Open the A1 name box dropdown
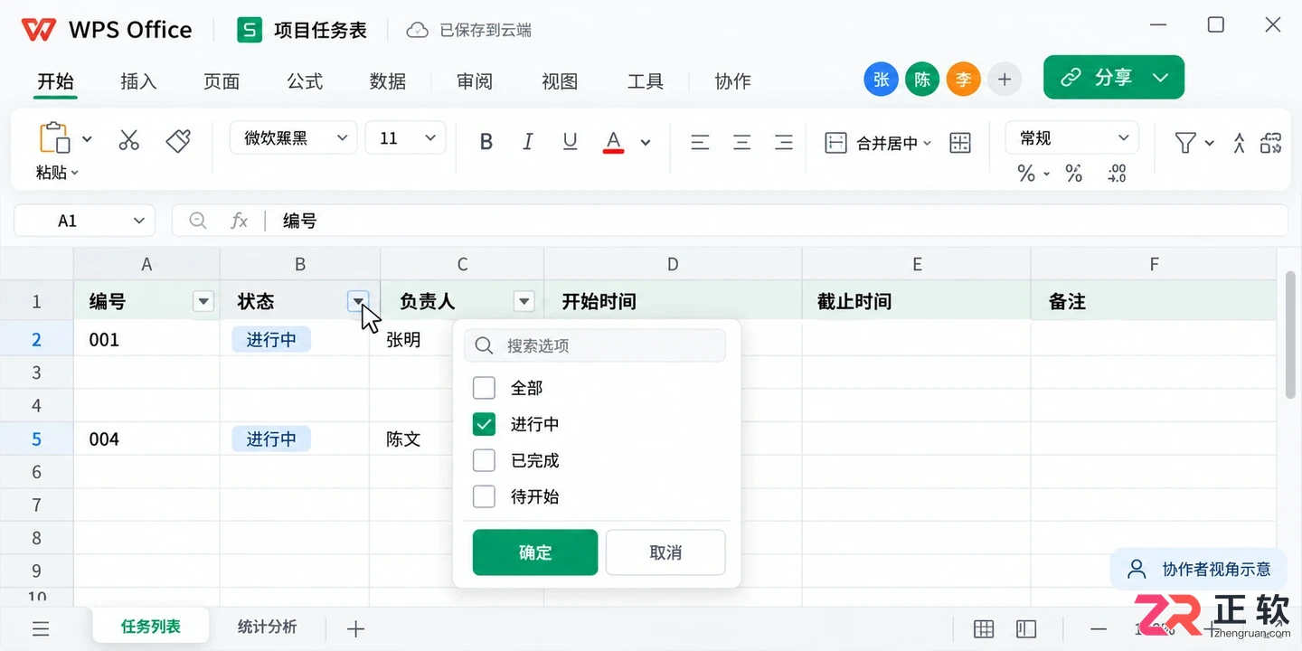This screenshot has height=651, width=1302. pos(139,221)
